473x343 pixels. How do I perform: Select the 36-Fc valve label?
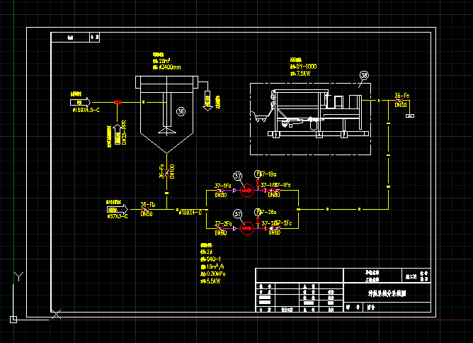(402, 96)
